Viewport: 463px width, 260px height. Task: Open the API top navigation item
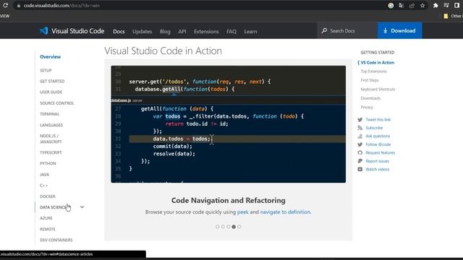pos(182,31)
